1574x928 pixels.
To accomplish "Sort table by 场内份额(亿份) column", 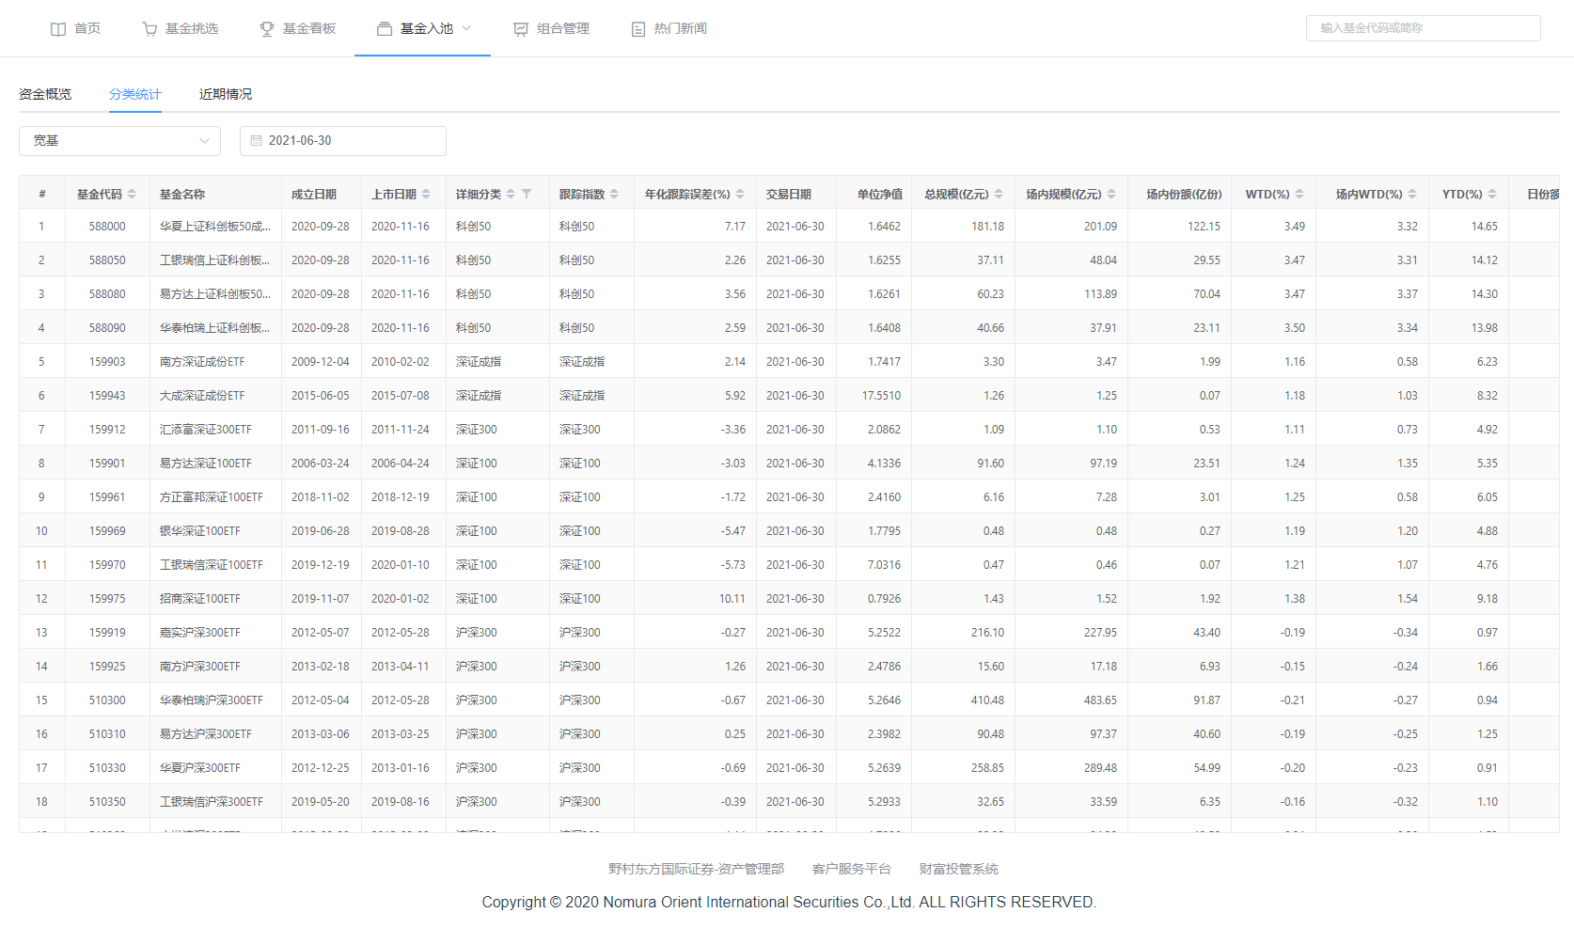I will coord(1184,194).
